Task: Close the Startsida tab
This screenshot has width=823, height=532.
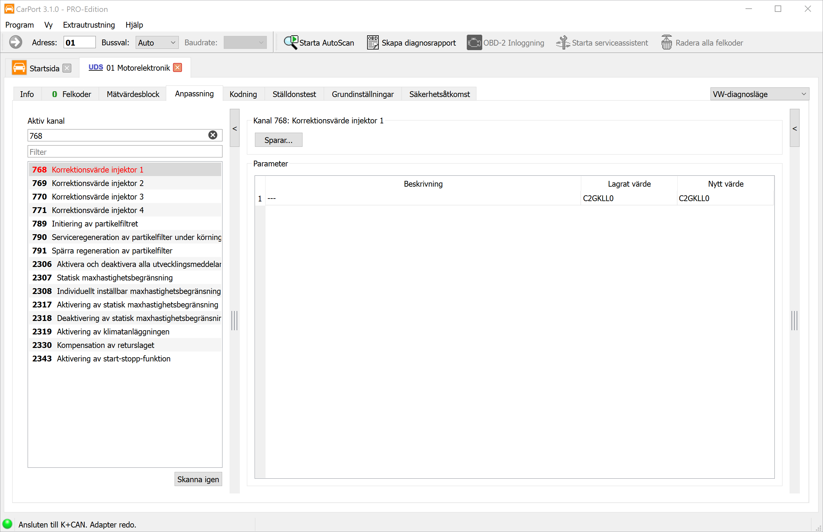Action: click(x=67, y=68)
